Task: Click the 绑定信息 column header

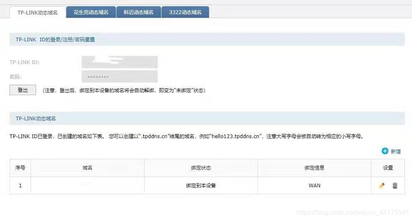Action: tap(315, 168)
